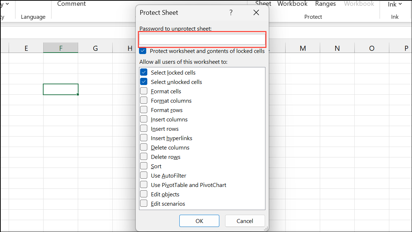Uncheck Select unlocked cells option
The image size is (412, 232).
click(x=144, y=82)
